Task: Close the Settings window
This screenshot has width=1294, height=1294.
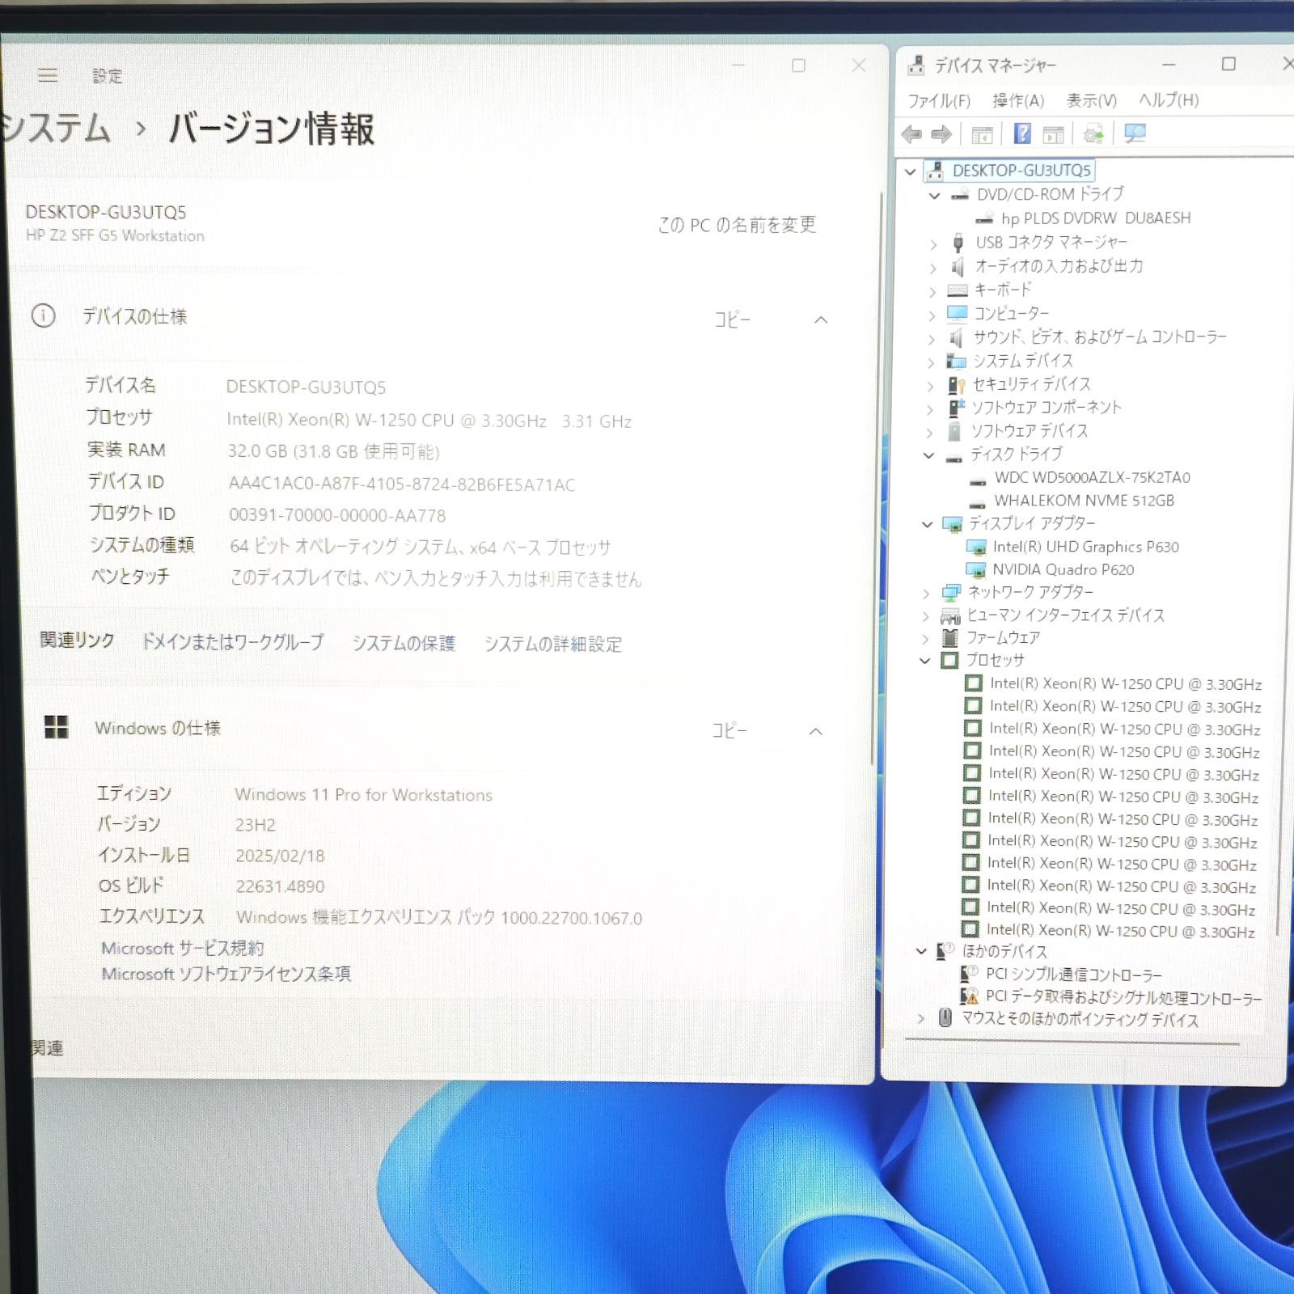Action: [859, 66]
